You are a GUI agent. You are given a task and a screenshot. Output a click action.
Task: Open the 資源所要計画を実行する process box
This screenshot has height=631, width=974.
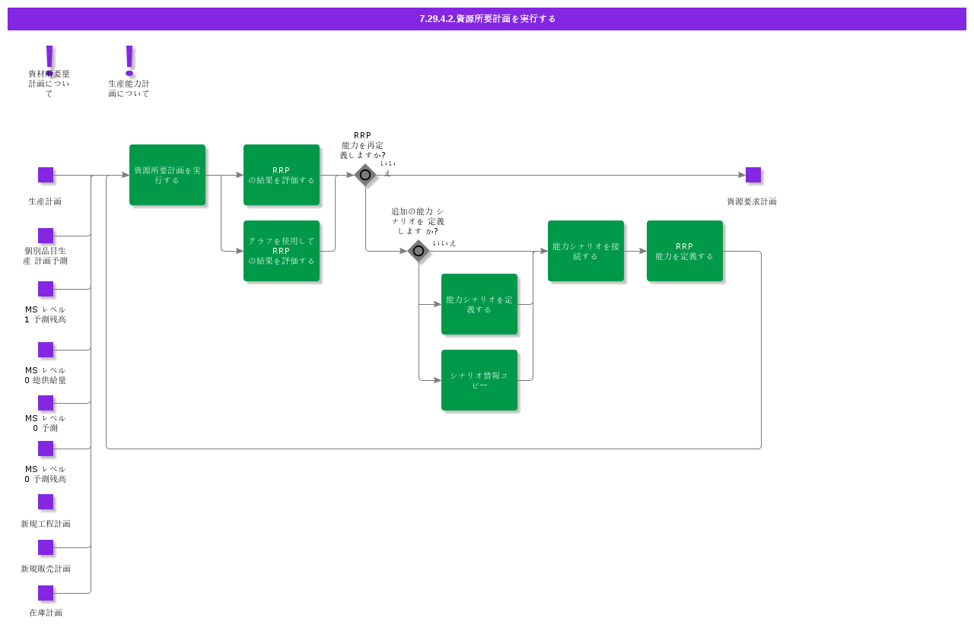pos(167,175)
